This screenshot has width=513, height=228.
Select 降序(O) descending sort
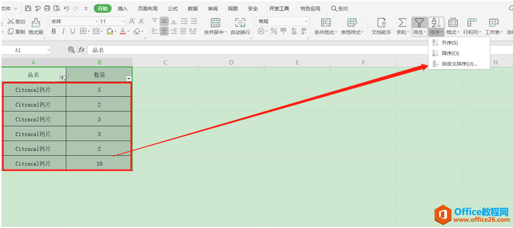point(459,53)
